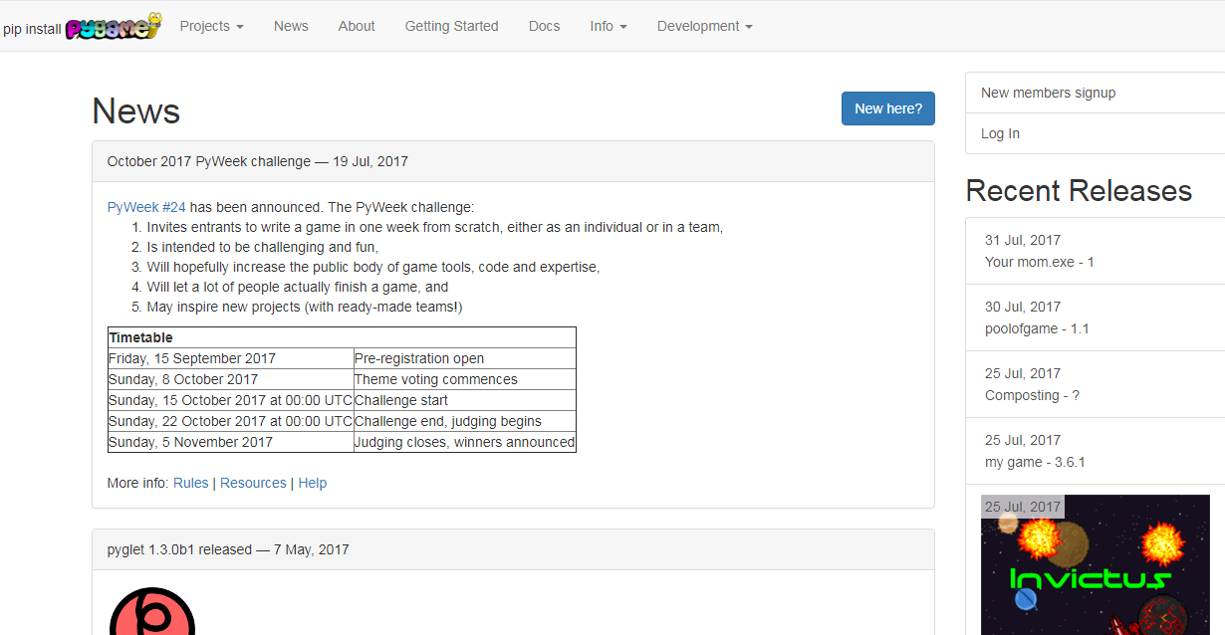Open Your mom.exe - 1 release
This screenshot has height=635, width=1225.
click(x=1039, y=262)
